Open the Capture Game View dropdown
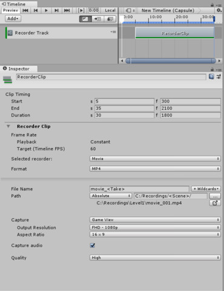The image size is (224, 291). pos(155,219)
